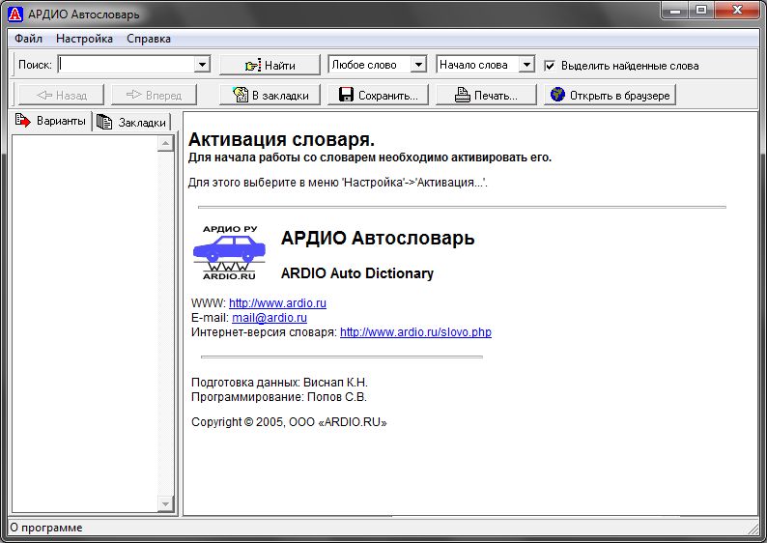Add page to bookmarks with В закладки
The height and width of the screenshot is (543, 767).
(270, 95)
